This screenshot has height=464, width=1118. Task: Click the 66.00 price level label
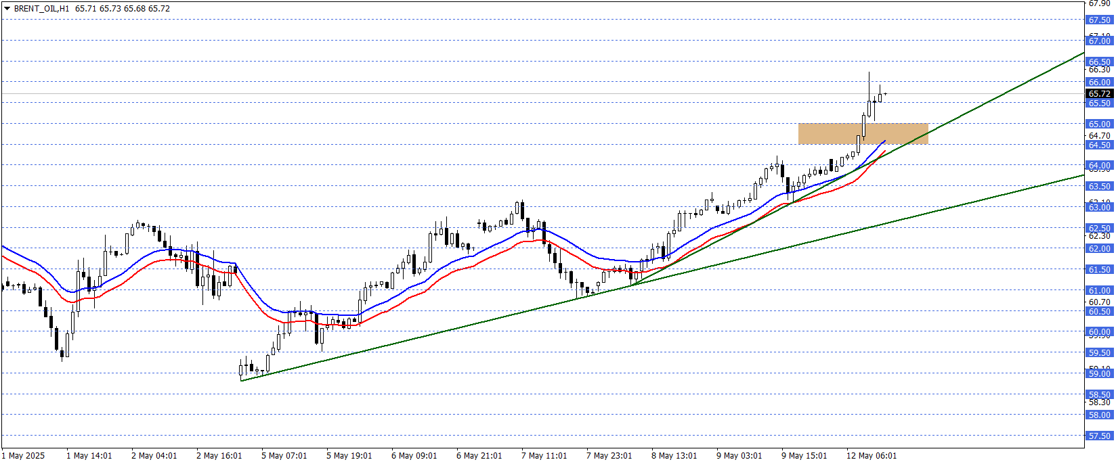pos(1099,83)
